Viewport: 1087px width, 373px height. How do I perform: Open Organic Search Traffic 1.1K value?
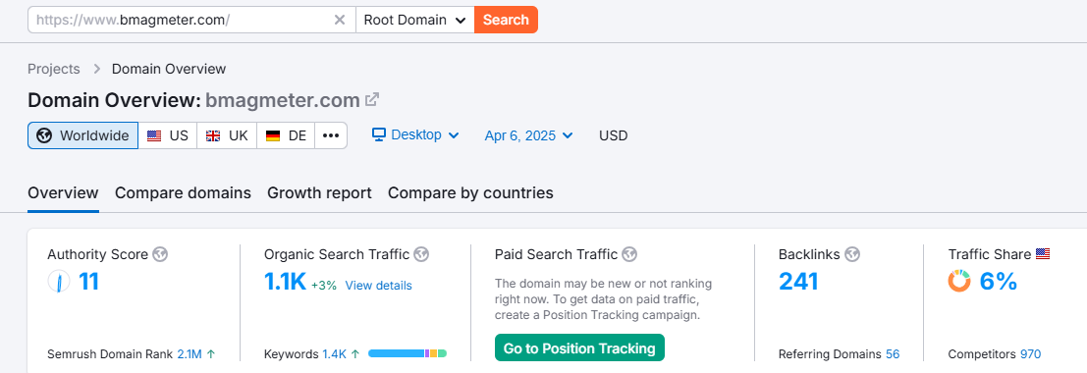point(285,282)
